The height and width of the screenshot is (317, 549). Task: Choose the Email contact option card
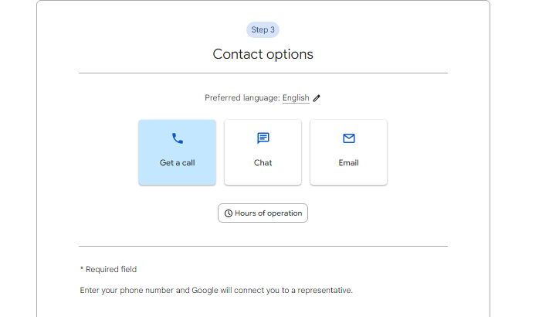click(x=349, y=152)
